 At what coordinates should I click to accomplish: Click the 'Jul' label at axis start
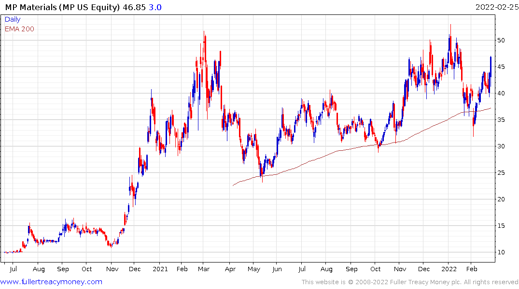pos(13,269)
